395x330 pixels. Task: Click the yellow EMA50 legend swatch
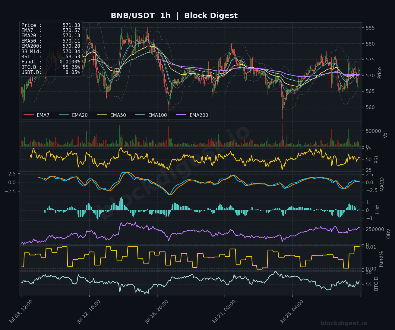tap(102, 115)
